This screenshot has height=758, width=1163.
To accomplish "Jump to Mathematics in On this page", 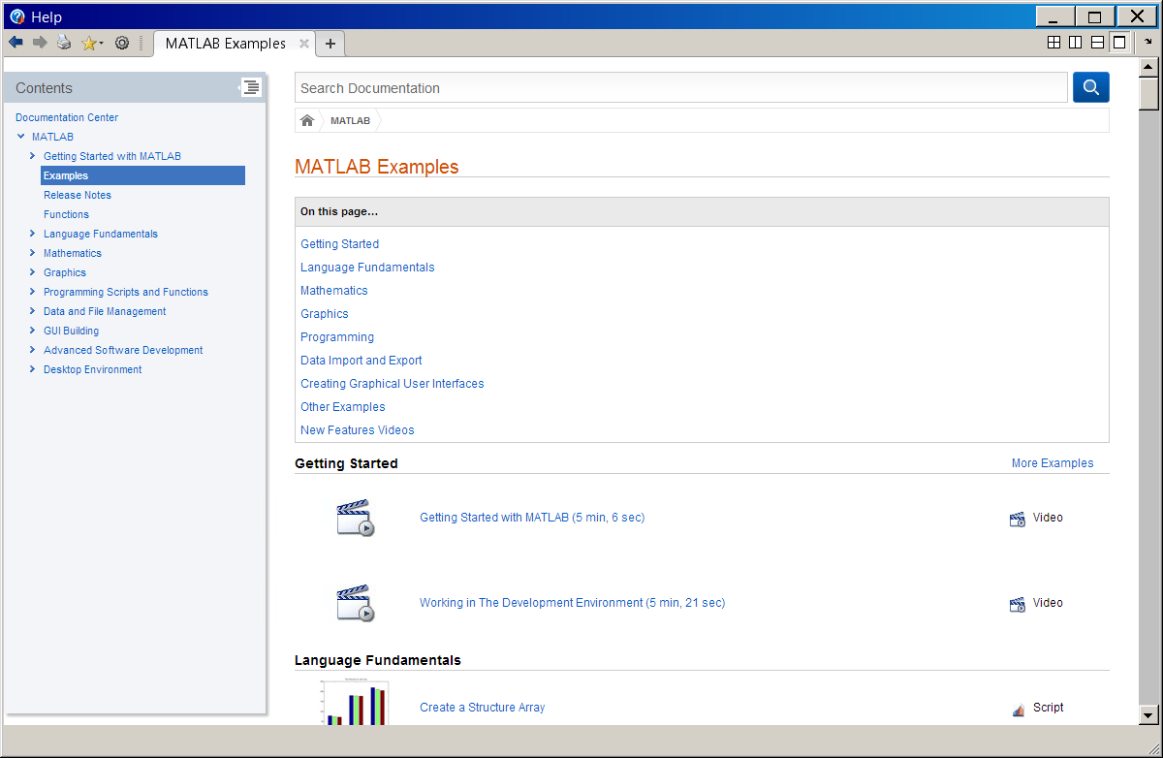I will [x=334, y=291].
